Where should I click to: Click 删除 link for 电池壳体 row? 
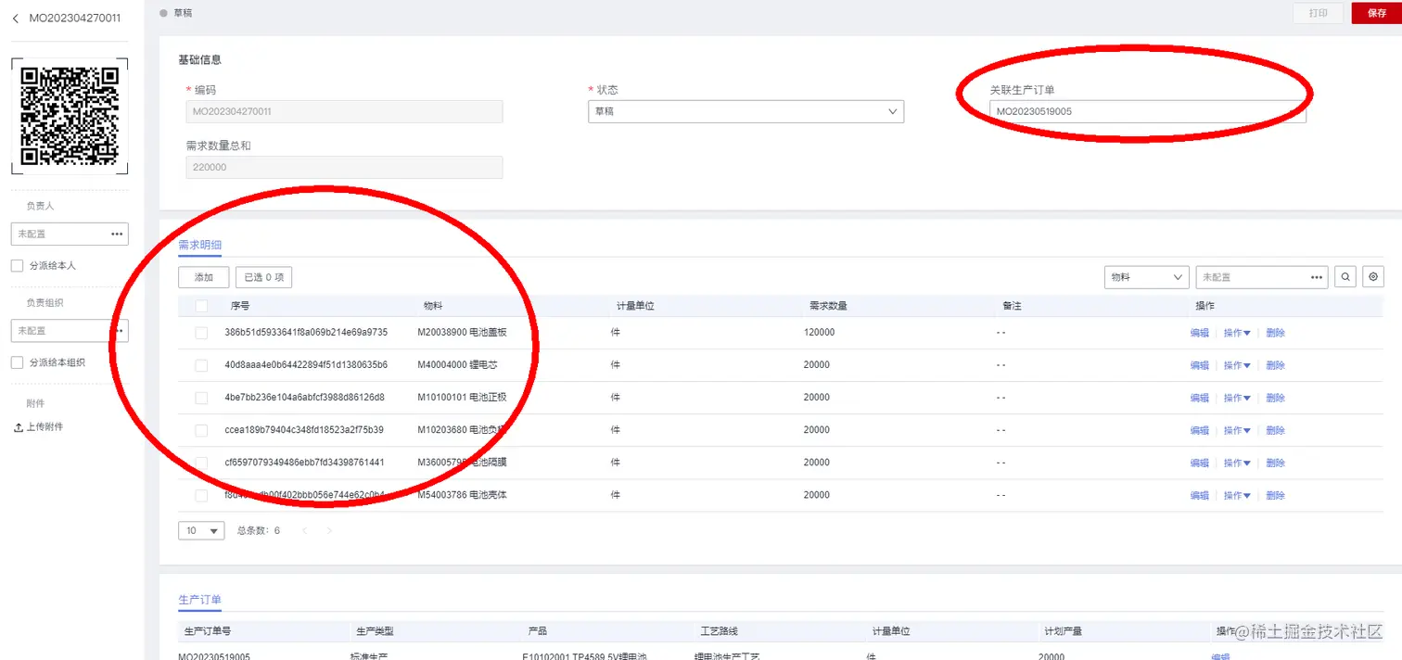pos(1276,495)
